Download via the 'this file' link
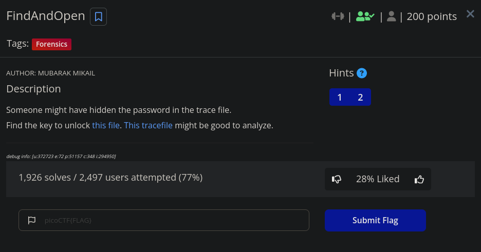Screen dimensions: 481x252 click(106, 126)
